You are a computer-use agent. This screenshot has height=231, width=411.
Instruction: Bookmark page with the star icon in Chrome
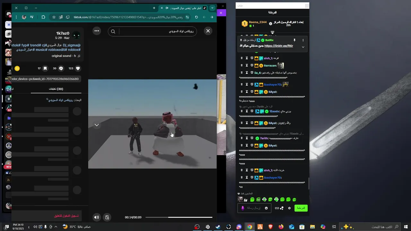click(54, 17)
